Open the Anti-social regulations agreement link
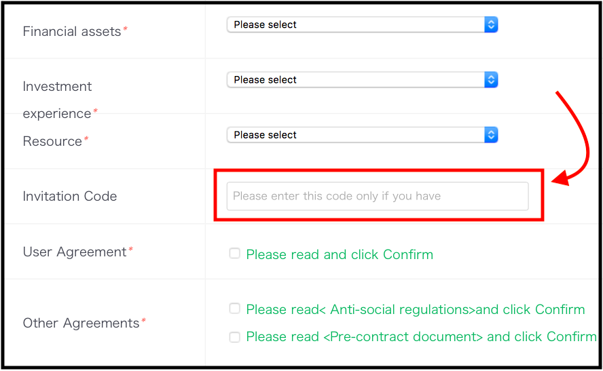The image size is (603, 371). tap(416, 309)
